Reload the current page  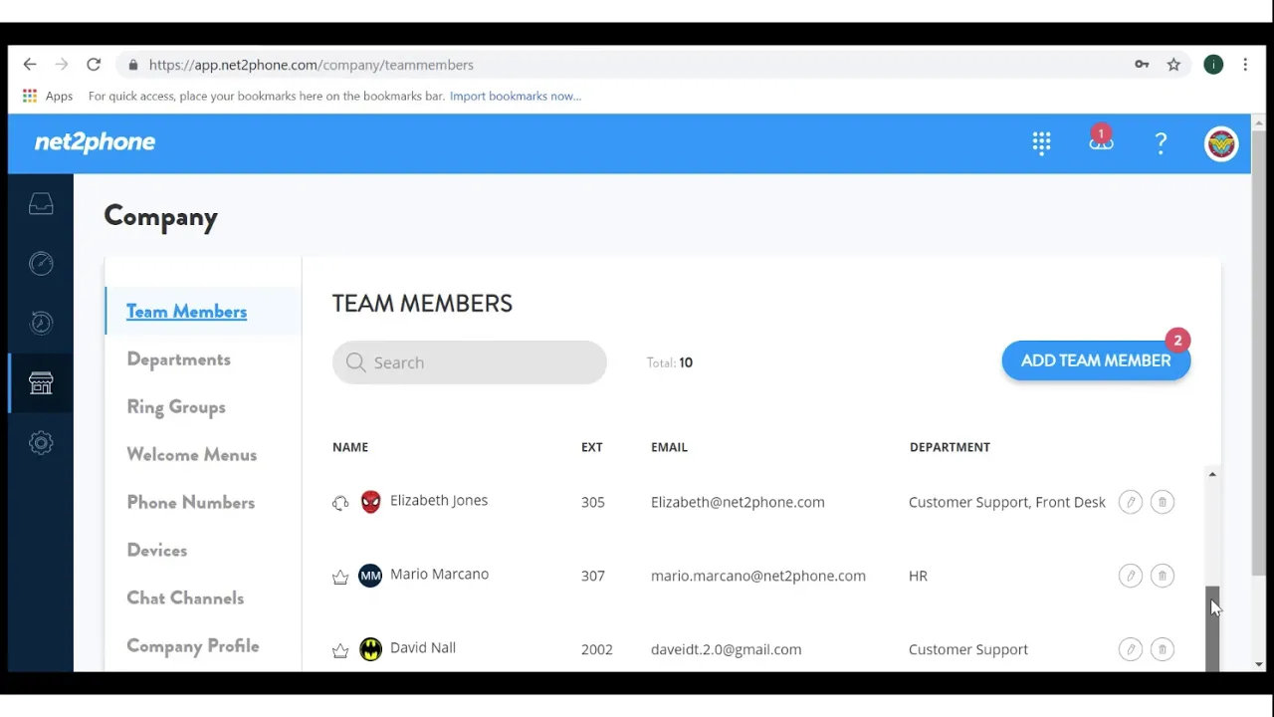click(x=94, y=65)
